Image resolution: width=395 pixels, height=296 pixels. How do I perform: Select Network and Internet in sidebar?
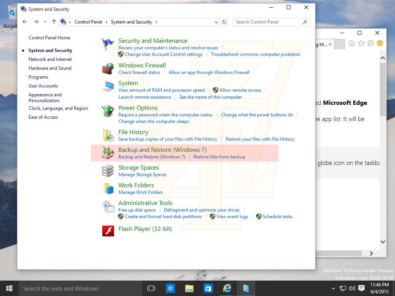pos(50,59)
